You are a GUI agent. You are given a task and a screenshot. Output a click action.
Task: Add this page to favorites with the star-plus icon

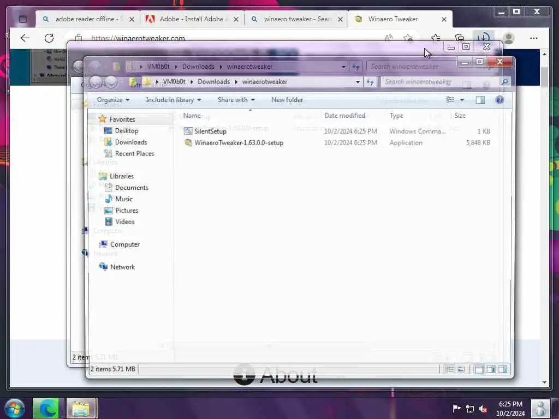click(x=408, y=38)
